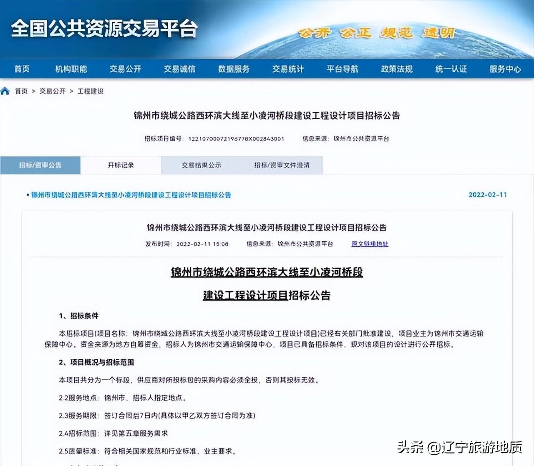Image resolution: width=534 pixels, height=466 pixels.
Task: Click the underlined title 锦州市绕城公路西环滨大线至小凌河桥段
Action: [x=267, y=272]
